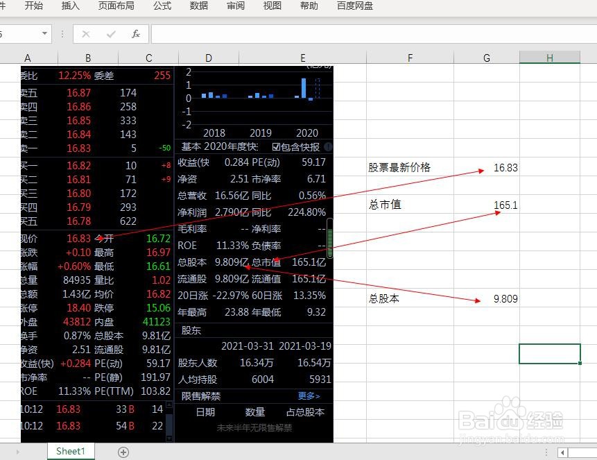This screenshot has width=597, height=460.
Task: Click the selected empty cell in column H
Action: 550,354
